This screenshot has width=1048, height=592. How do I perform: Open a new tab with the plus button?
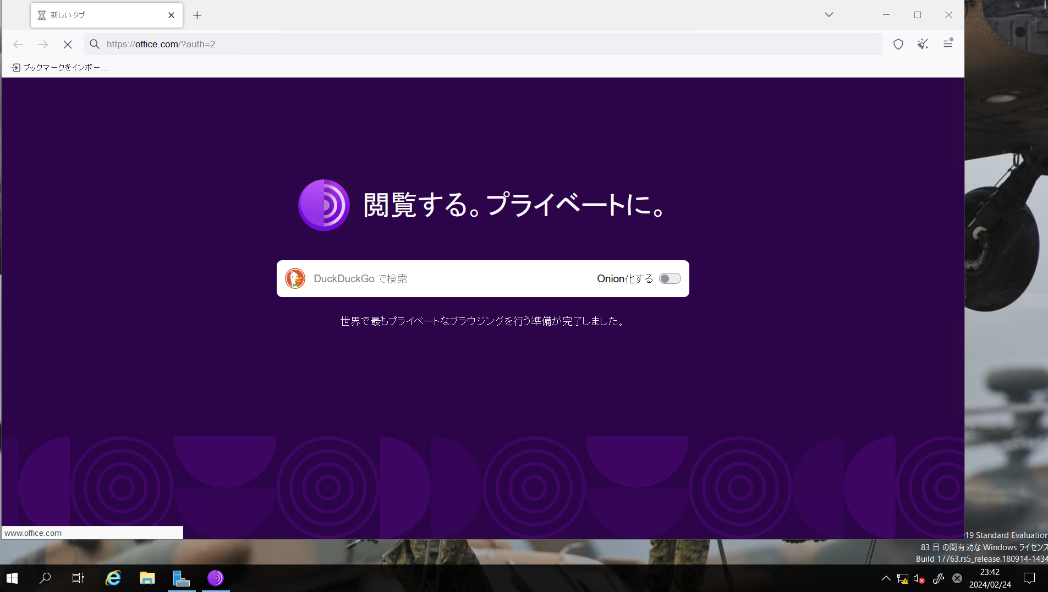click(x=197, y=15)
